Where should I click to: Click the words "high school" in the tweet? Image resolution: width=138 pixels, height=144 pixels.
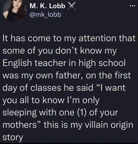pos(102,63)
